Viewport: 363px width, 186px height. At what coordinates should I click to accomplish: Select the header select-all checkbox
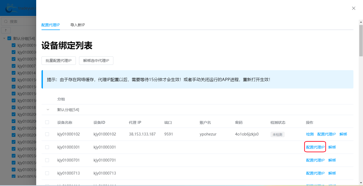click(x=47, y=122)
